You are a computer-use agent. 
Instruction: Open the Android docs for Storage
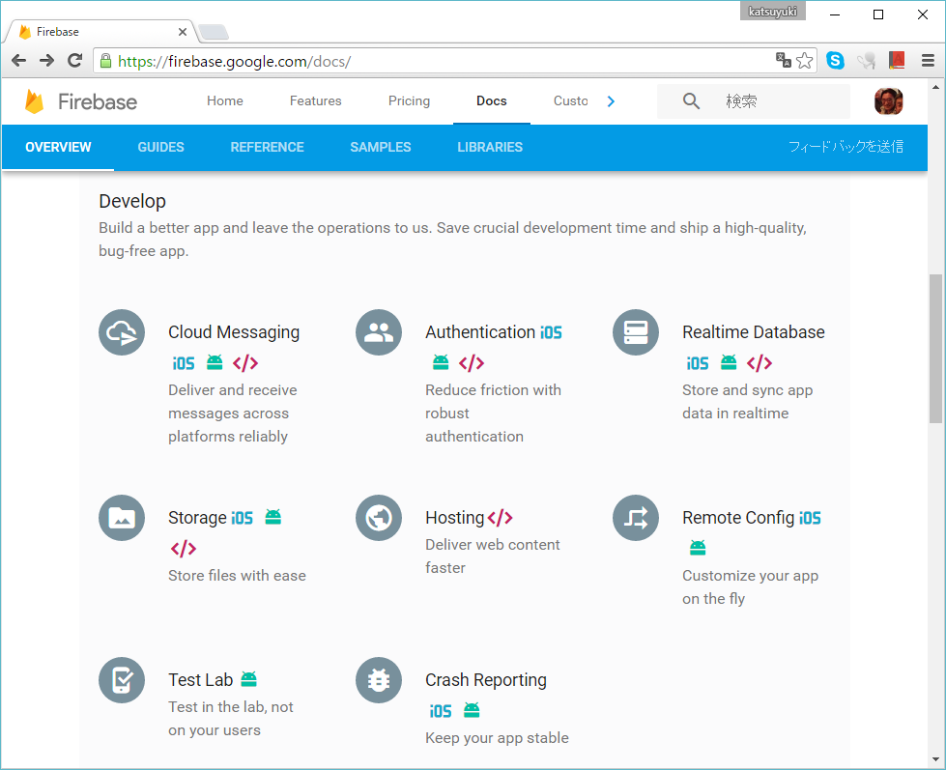click(273, 517)
